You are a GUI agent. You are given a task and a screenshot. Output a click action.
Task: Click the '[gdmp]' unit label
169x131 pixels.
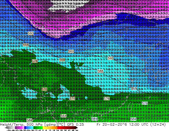pos(51,125)
